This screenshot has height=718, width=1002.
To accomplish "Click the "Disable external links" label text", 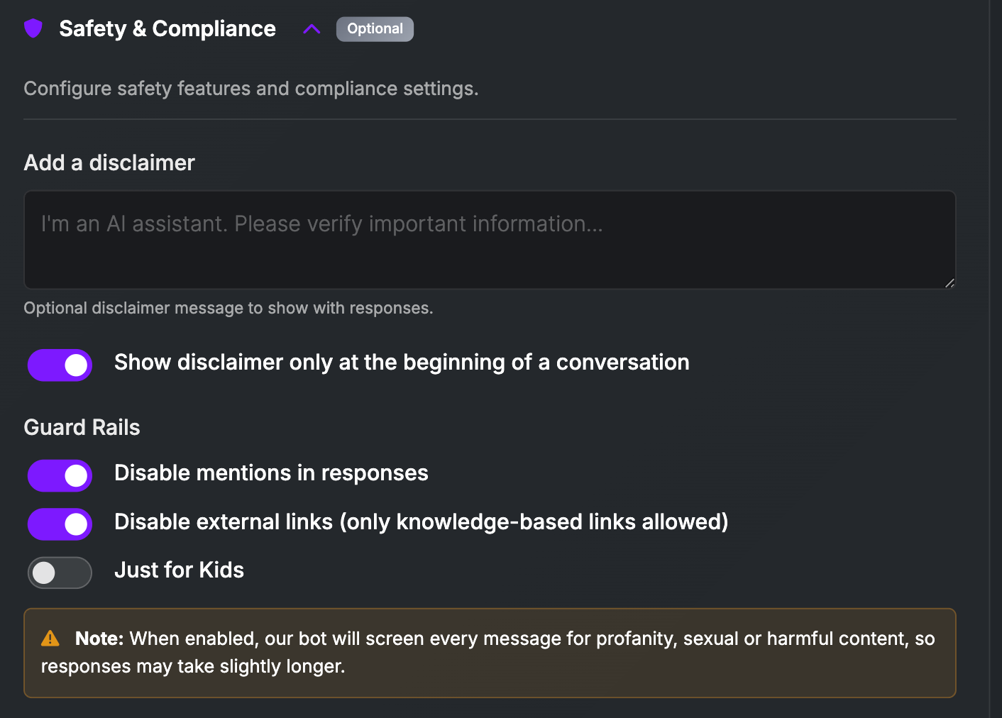I will pyautogui.click(x=421, y=522).
